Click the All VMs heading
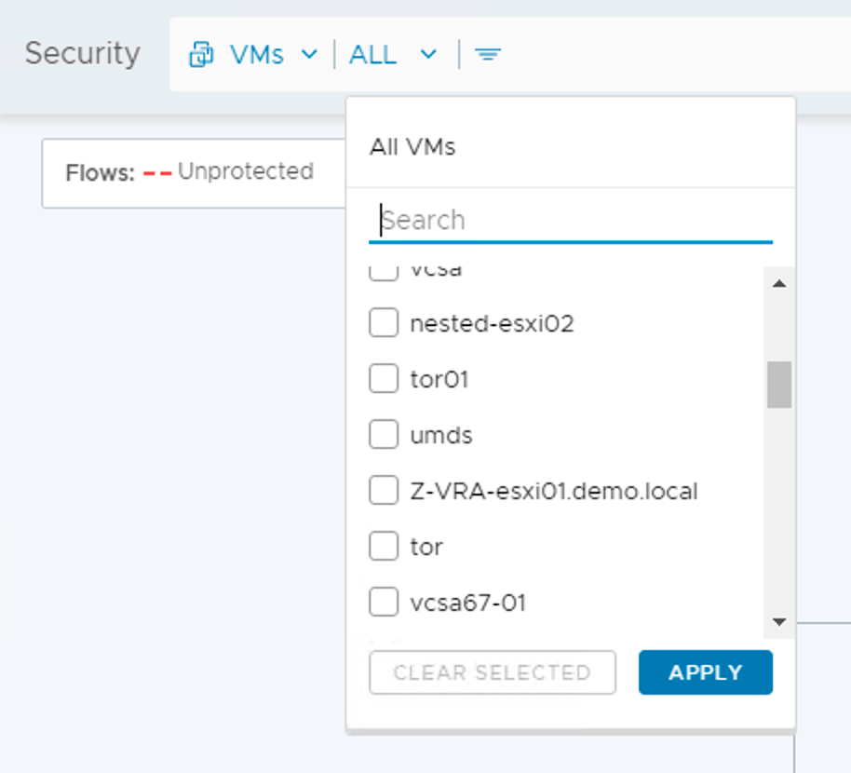The width and height of the screenshot is (851, 773). point(412,147)
